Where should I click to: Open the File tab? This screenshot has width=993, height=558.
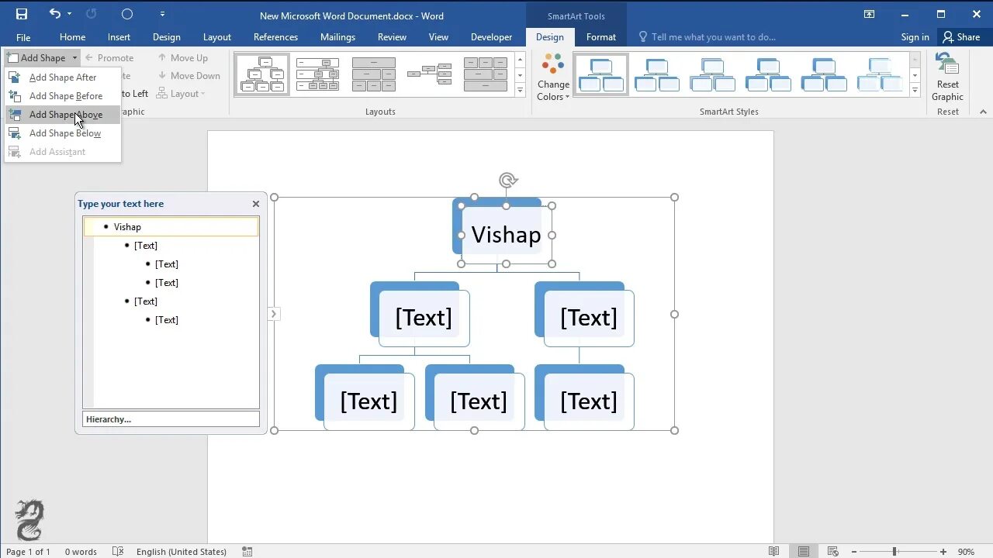(23, 37)
